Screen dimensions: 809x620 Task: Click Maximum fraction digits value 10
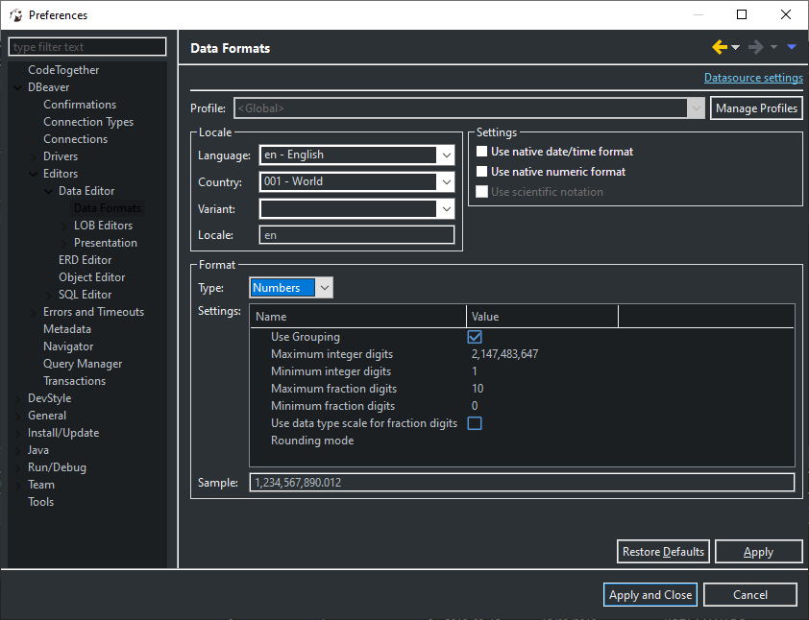click(478, 389)
